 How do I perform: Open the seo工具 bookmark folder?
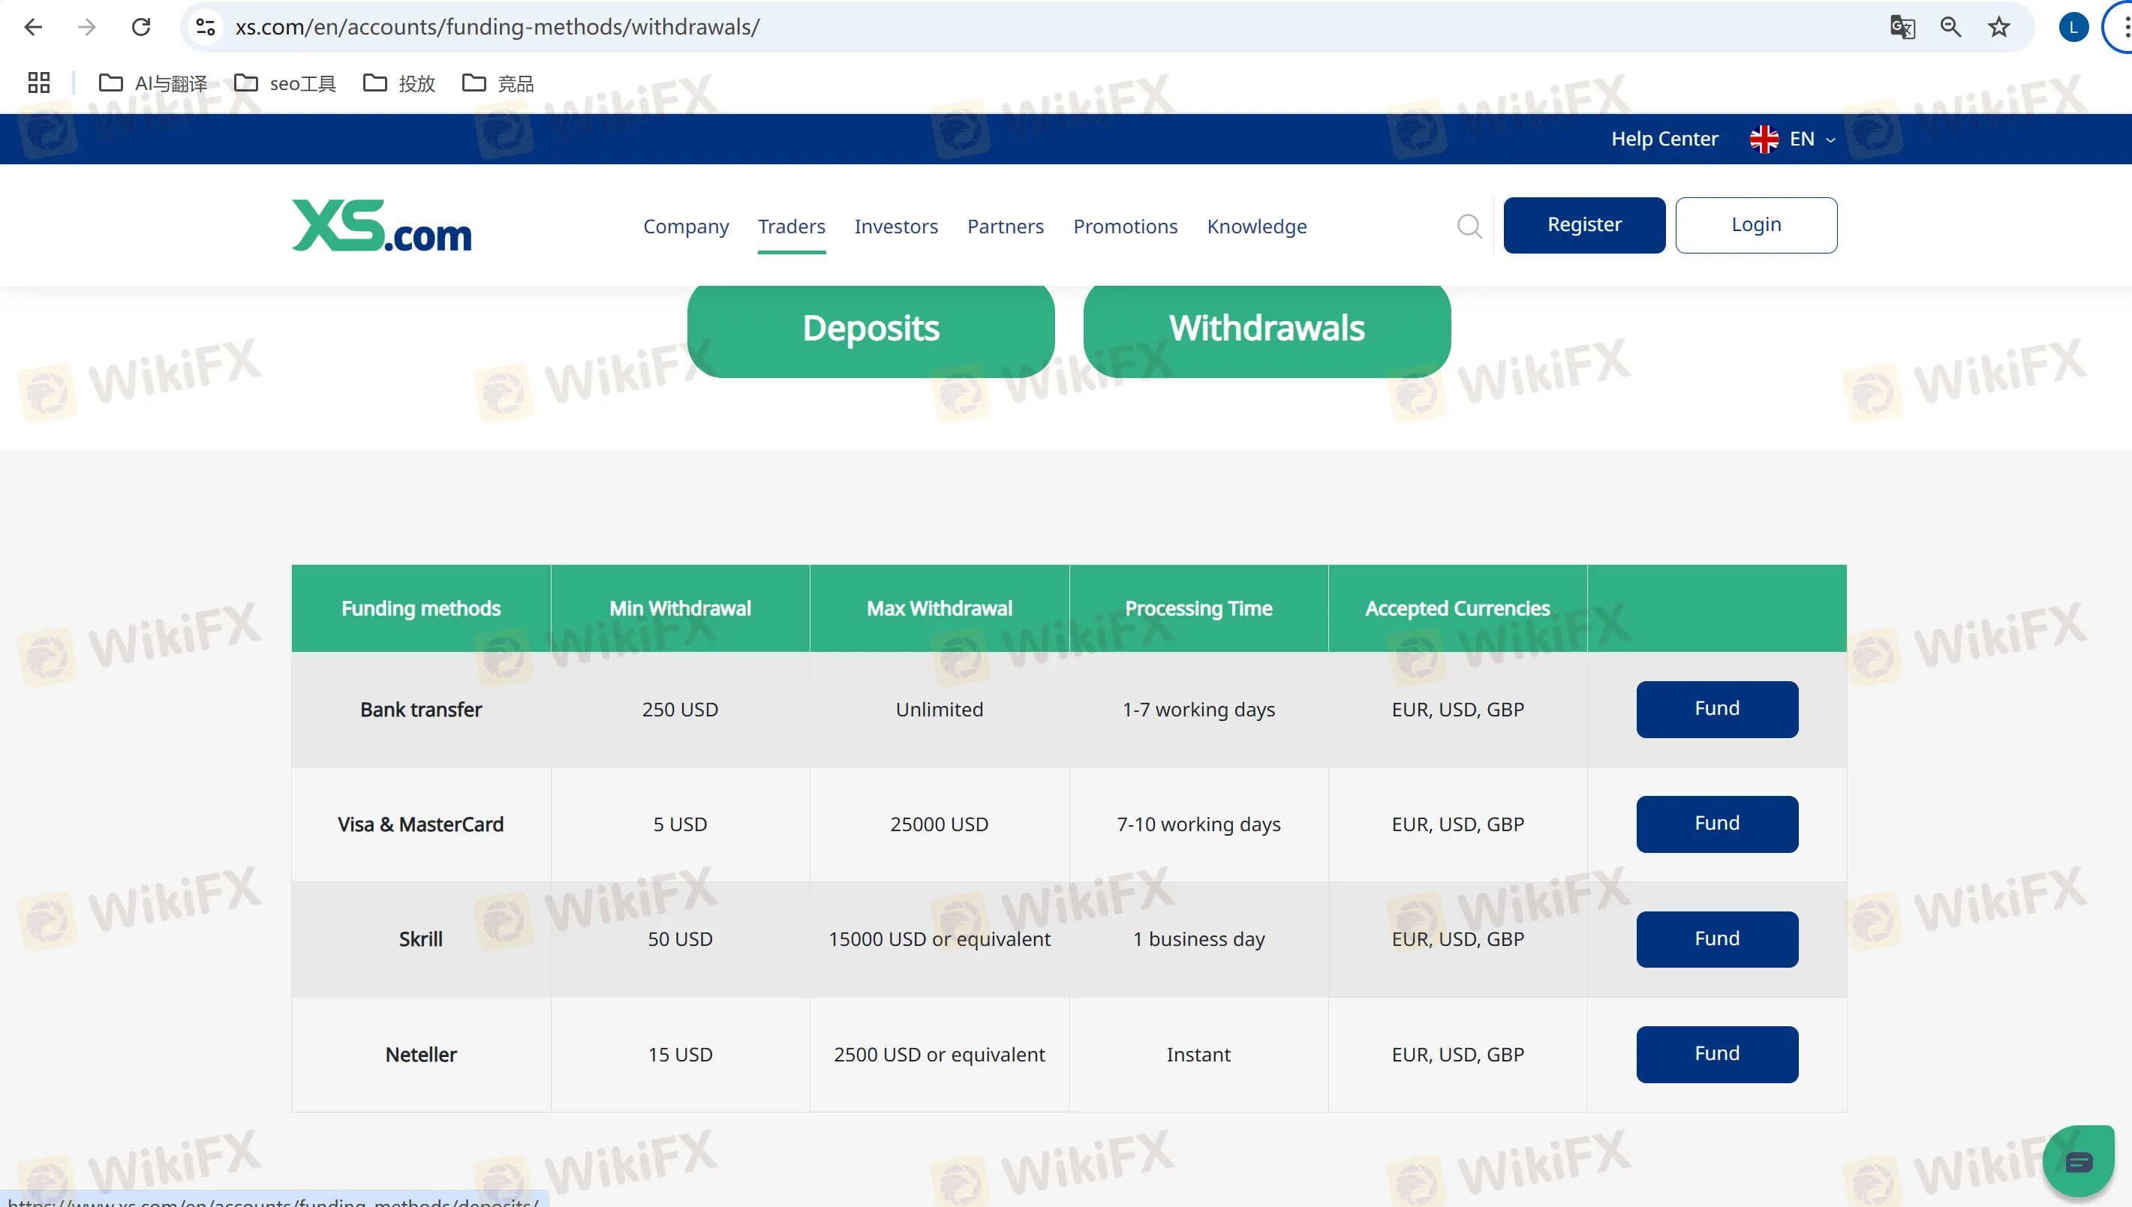click(x=285, y=83)
